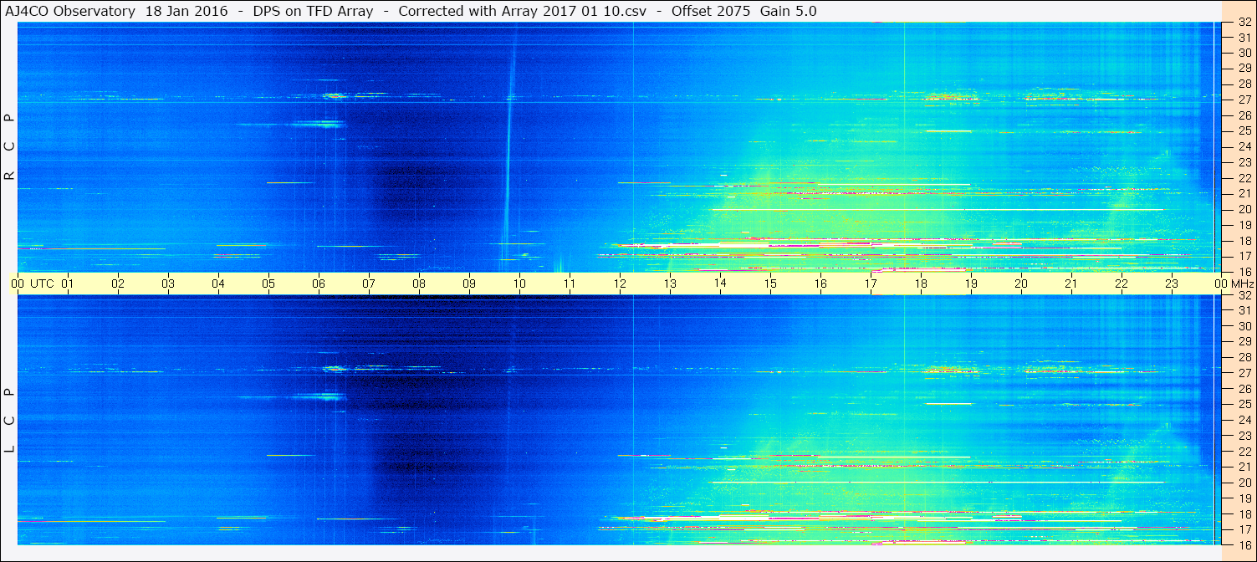The height and width of the screenshot is (562, 1257).
Task: Select the 02 hour mark on UTC axis
Action: 118,284
